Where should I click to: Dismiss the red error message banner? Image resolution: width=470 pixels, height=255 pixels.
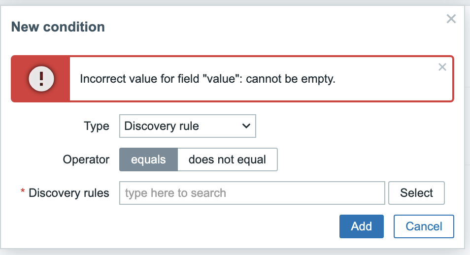coord(442,67)
